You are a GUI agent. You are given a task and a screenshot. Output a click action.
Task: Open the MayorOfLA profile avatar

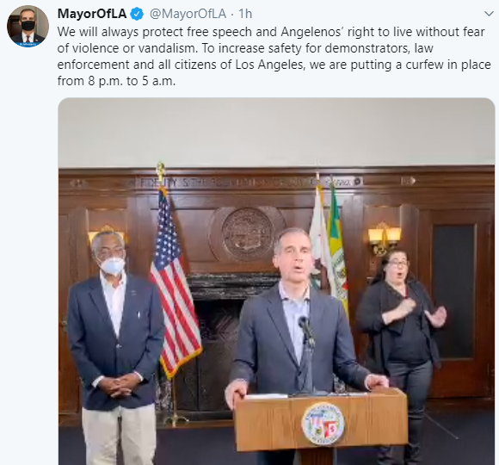pos(28,26)
